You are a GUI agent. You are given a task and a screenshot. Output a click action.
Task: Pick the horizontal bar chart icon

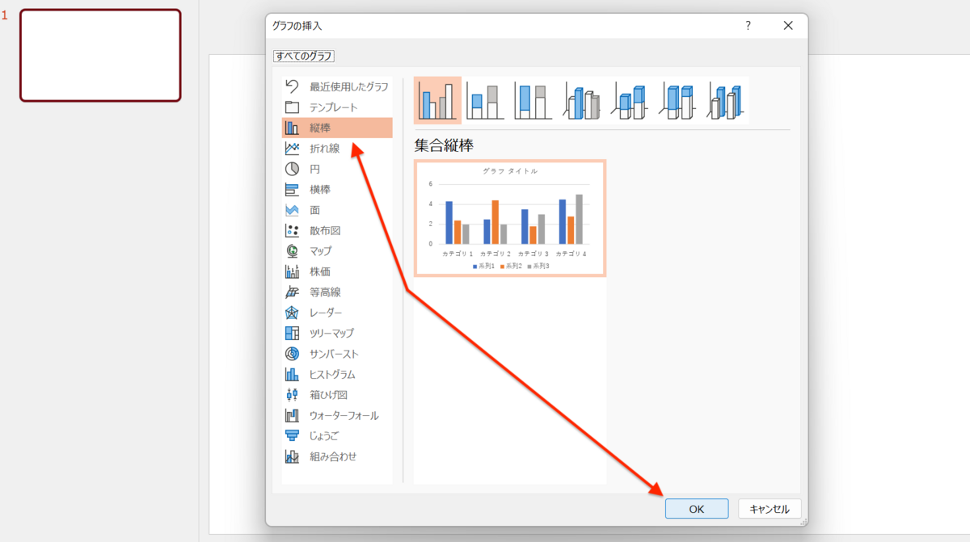(293, 190)
